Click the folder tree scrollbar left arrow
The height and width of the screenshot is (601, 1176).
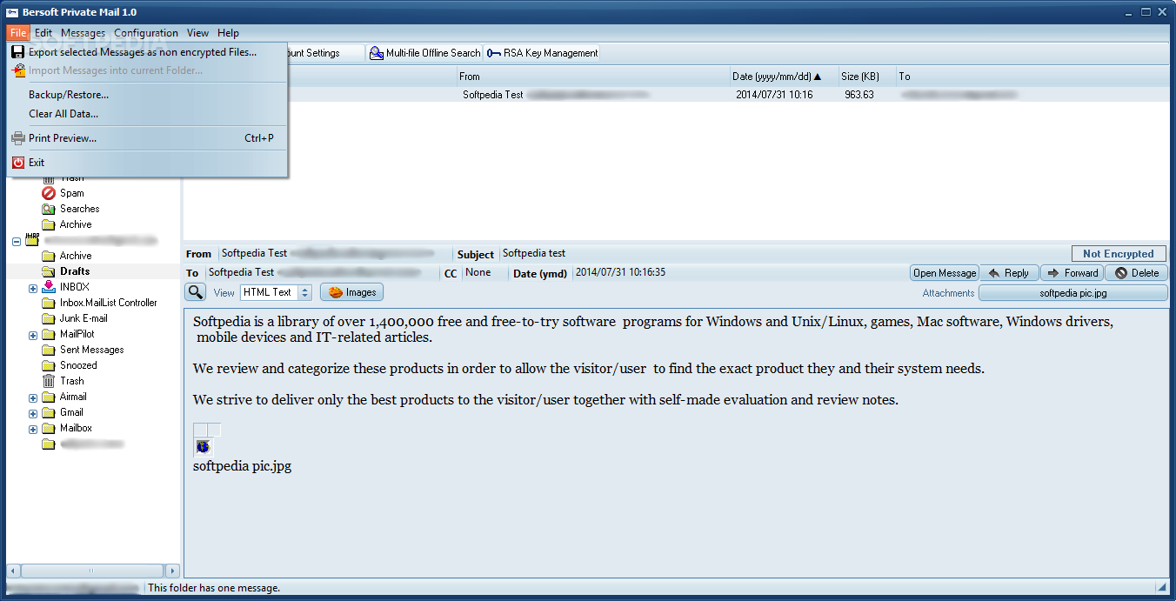pos(14,571)
